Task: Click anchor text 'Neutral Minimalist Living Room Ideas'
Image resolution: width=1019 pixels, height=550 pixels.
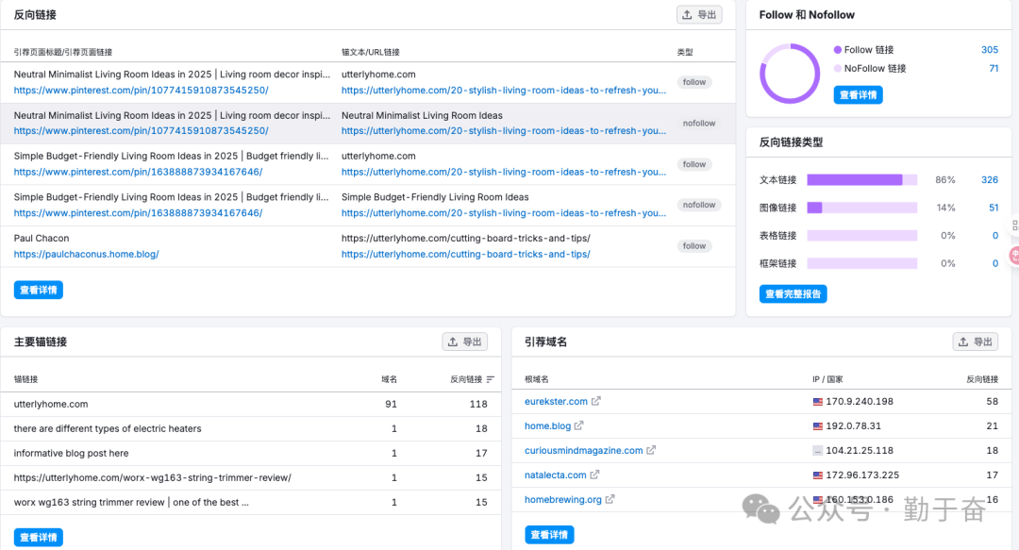Action: tap(422, 115)
